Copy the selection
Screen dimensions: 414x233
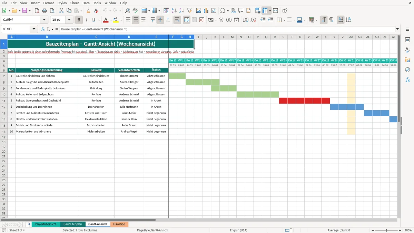tap(69, 11)
